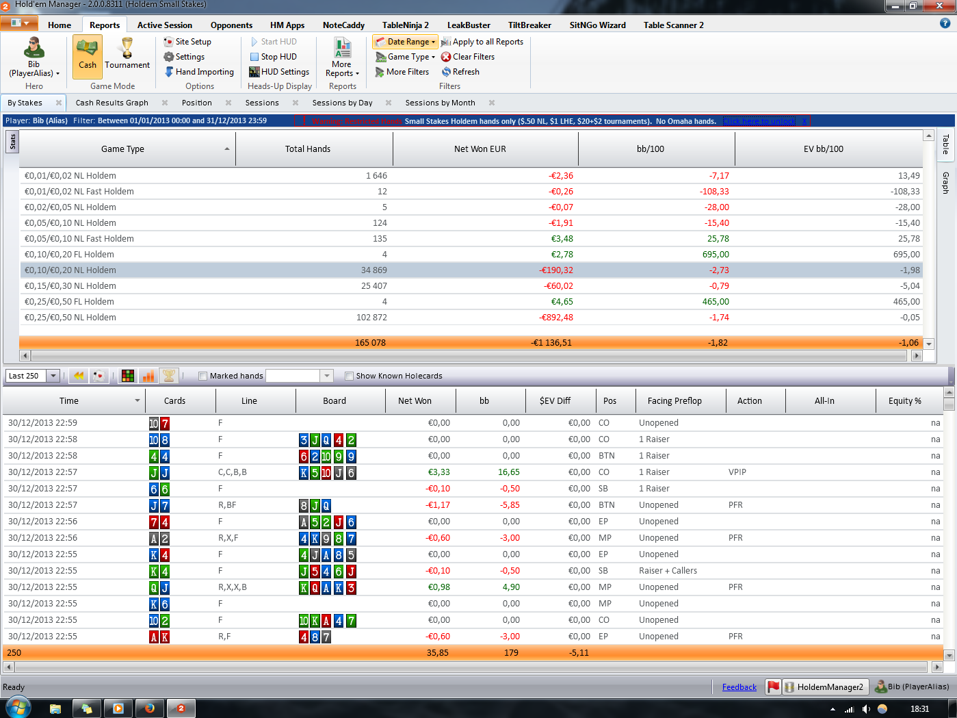This screenshot has height=718, width=957.
Task: Click the 'Click here to unlock' link
Action: coord(759,121)
